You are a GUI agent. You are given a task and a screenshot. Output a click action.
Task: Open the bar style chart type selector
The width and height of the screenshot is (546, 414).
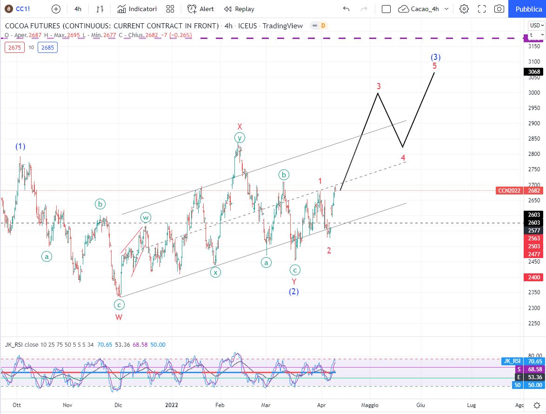click(x=100, y=9)
